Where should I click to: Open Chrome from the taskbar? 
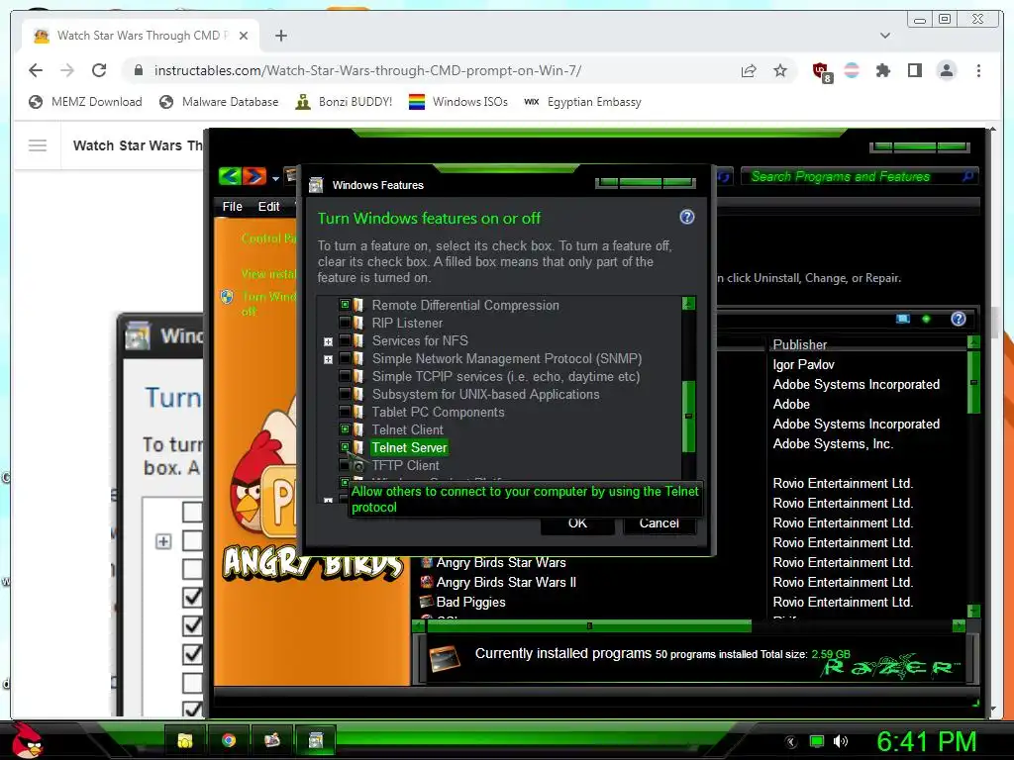point(229,740)
